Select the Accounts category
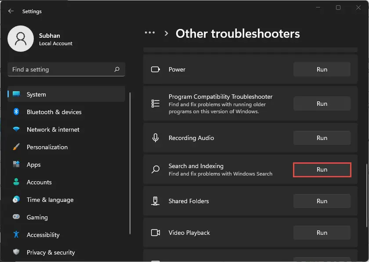Viewport: 369px width, 262px height. point(66,182)
